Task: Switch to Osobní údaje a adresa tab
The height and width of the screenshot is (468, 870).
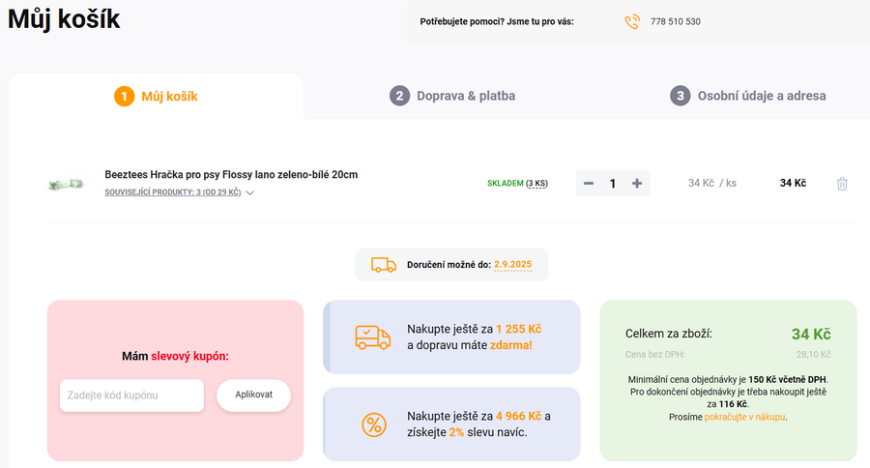Action: point(761,96)
